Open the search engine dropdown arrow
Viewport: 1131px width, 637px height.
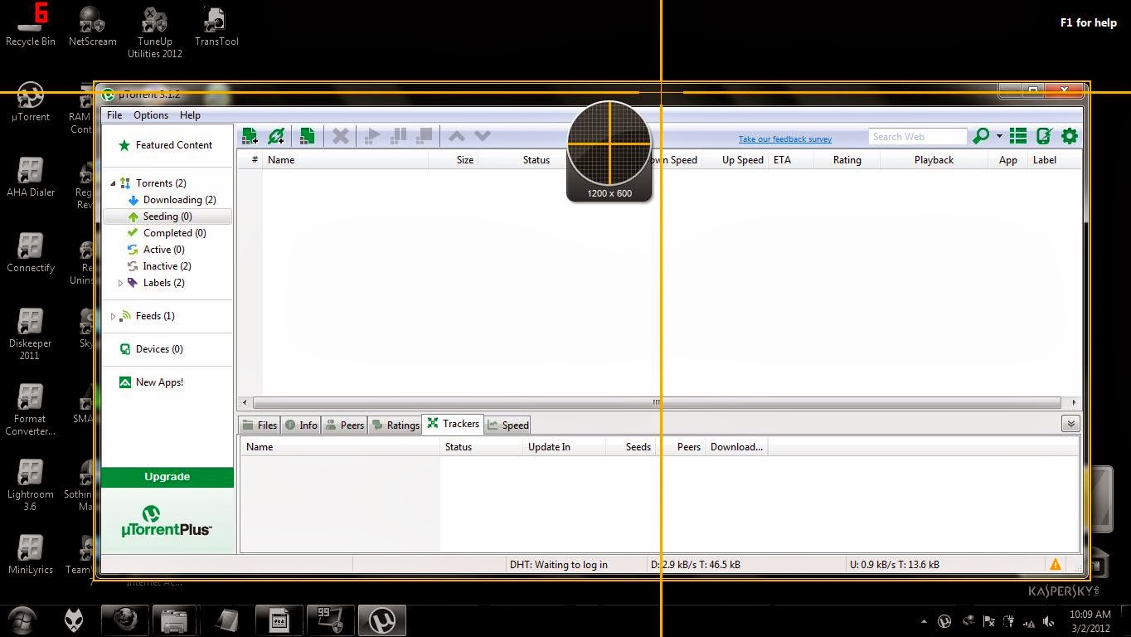pyautogui.click(x=999, y=136)
